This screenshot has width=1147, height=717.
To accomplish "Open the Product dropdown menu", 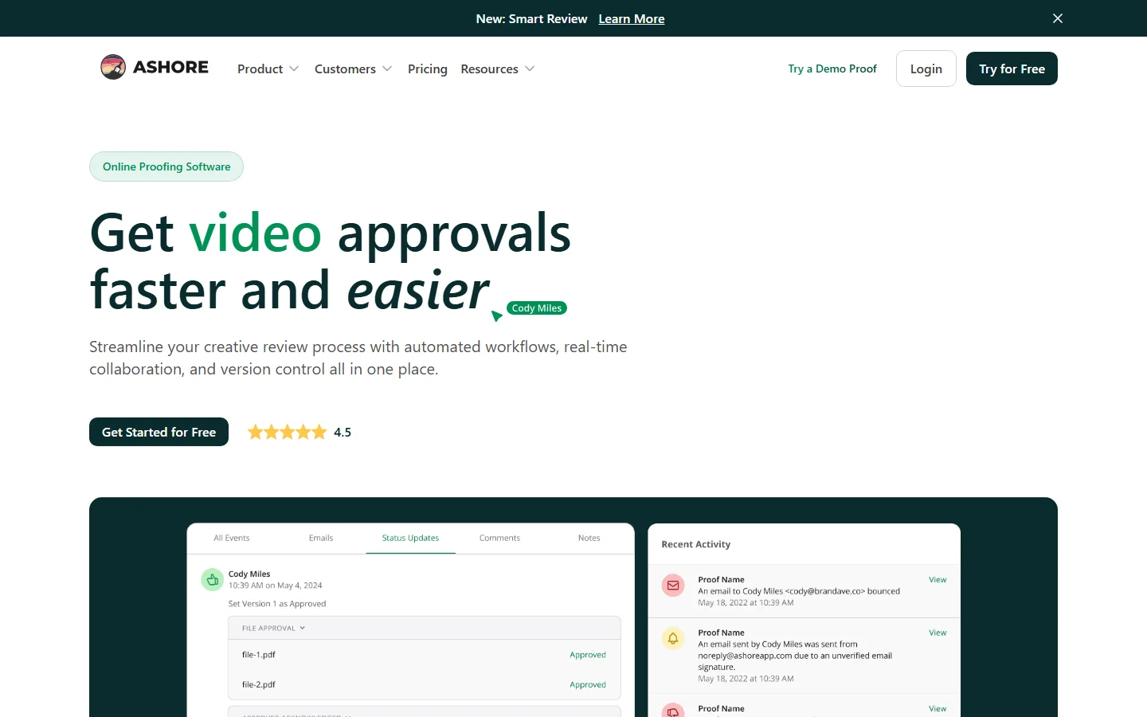I will (268, 69).
